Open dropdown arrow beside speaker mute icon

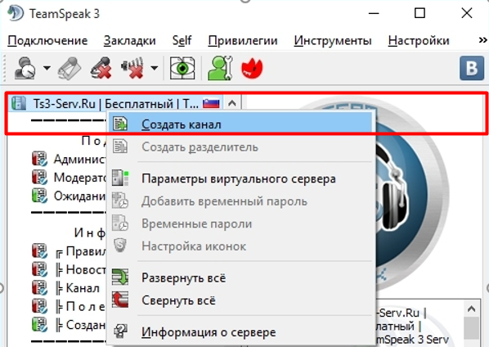point(155,68)
